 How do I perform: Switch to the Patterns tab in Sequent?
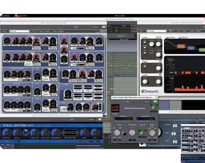[183, 37]
